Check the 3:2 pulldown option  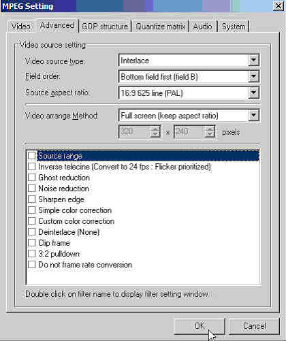pos(32,254)
